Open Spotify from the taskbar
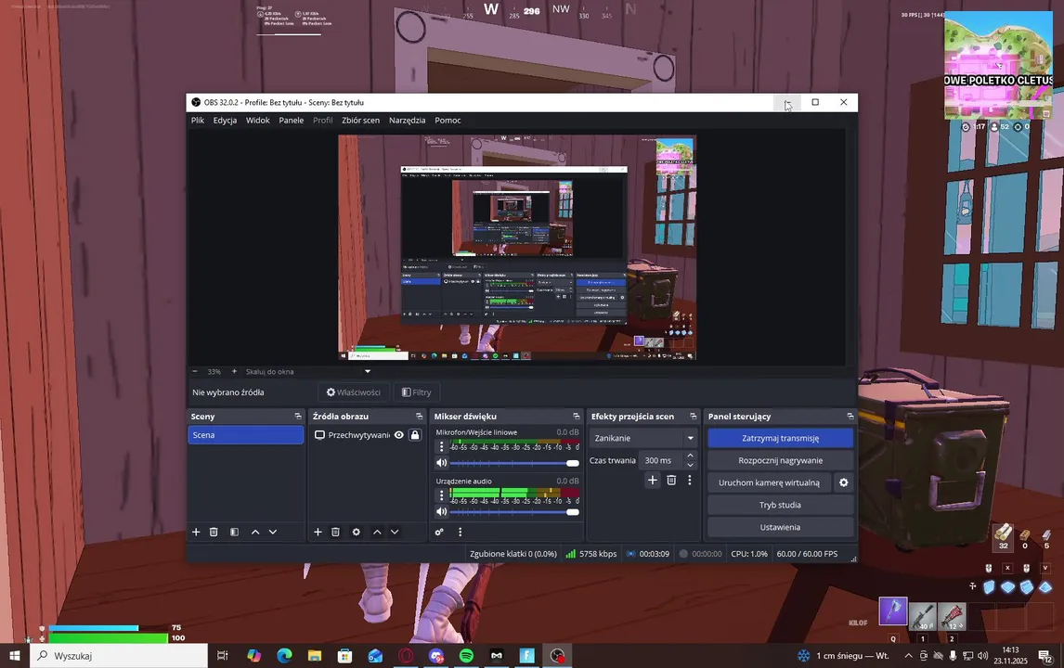 (x=466, y=656)
